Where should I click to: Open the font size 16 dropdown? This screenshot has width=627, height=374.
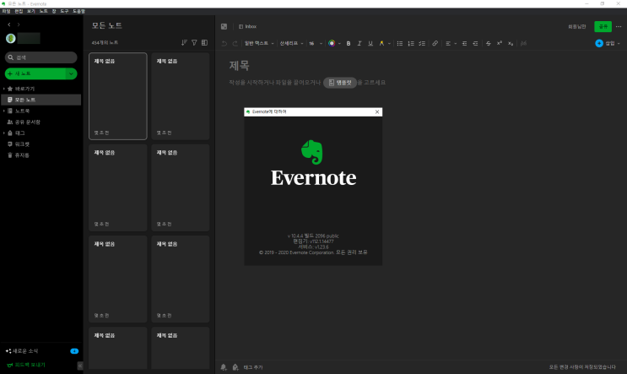316,43
